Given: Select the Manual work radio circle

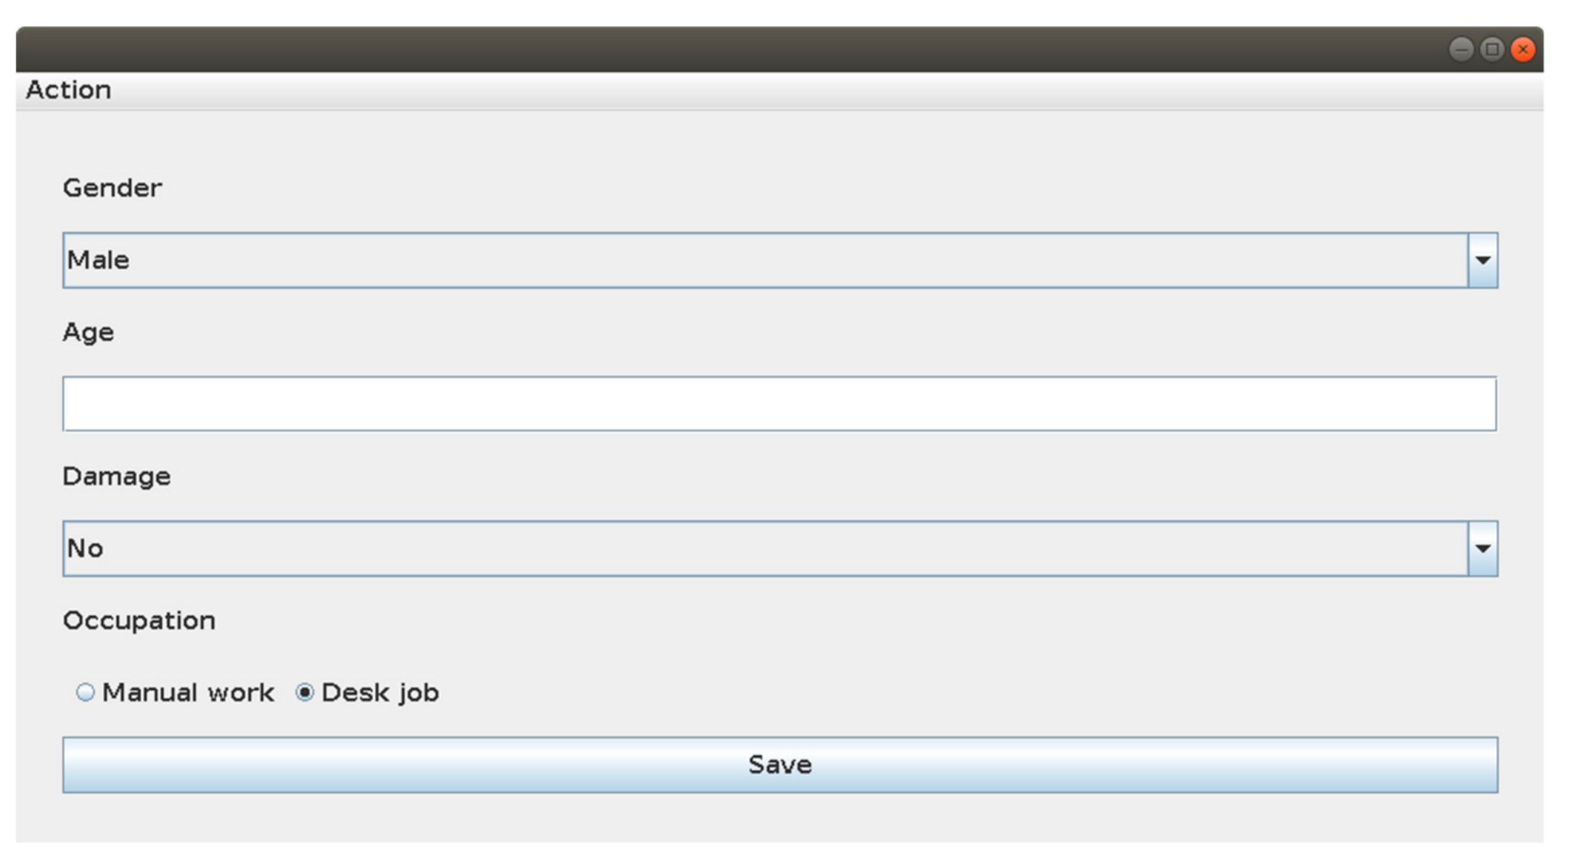Looking at the screenshot, I should click(x=86, y=693).
